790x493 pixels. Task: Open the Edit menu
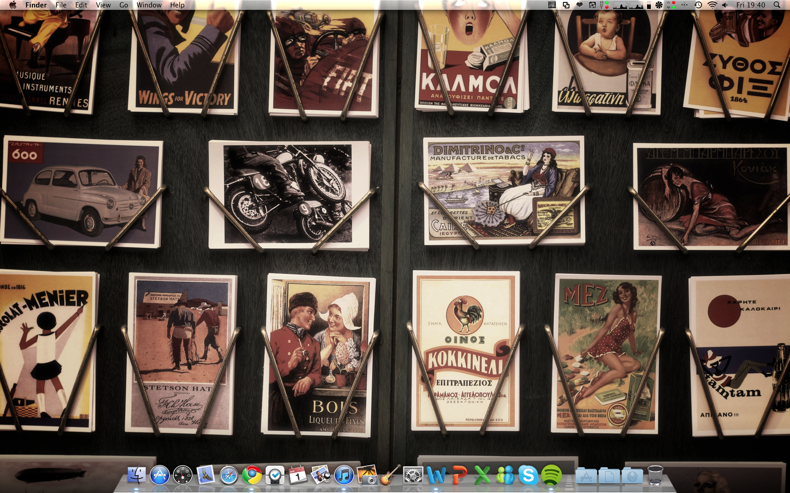(x=81, y=5)
